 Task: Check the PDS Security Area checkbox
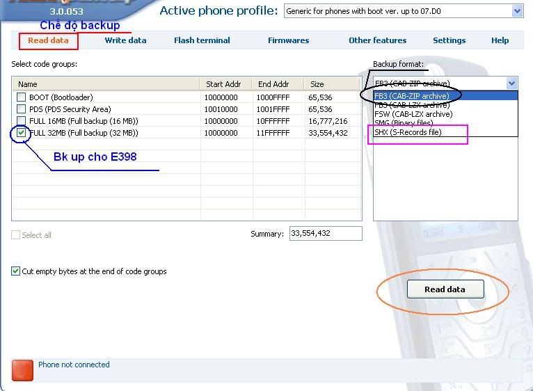(x=22, y=109)
